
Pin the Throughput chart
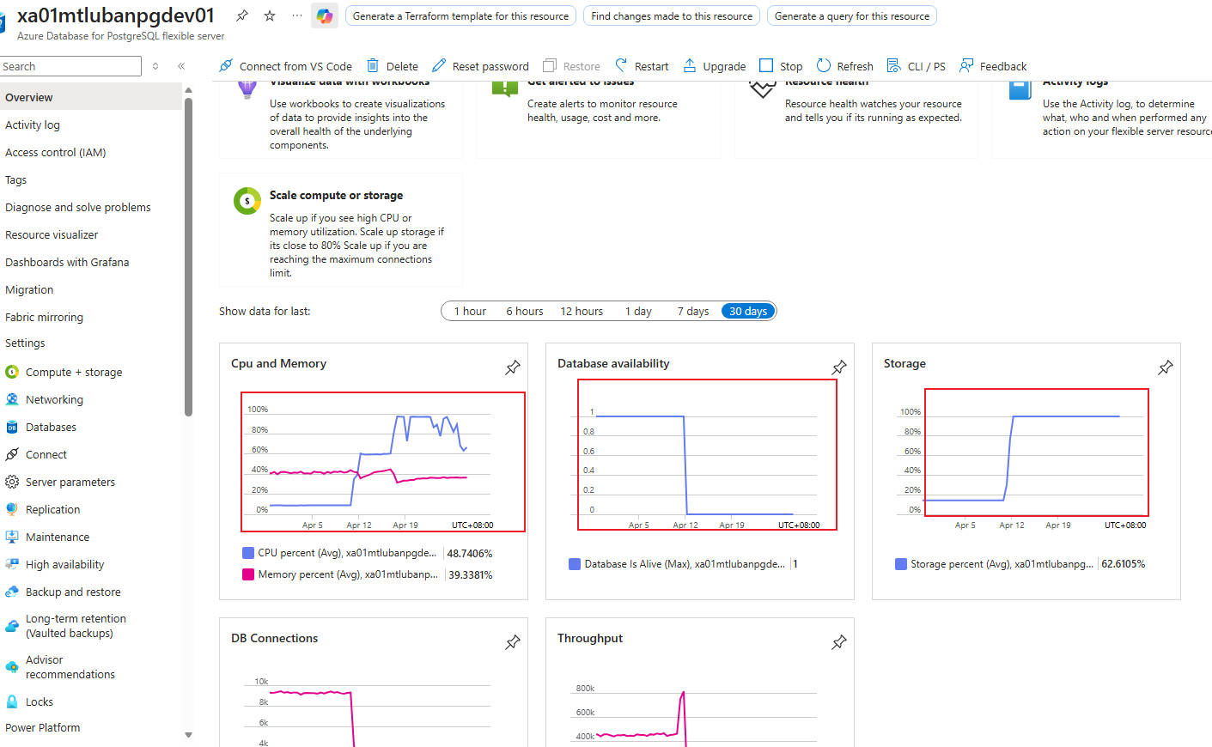coord(839,642)
